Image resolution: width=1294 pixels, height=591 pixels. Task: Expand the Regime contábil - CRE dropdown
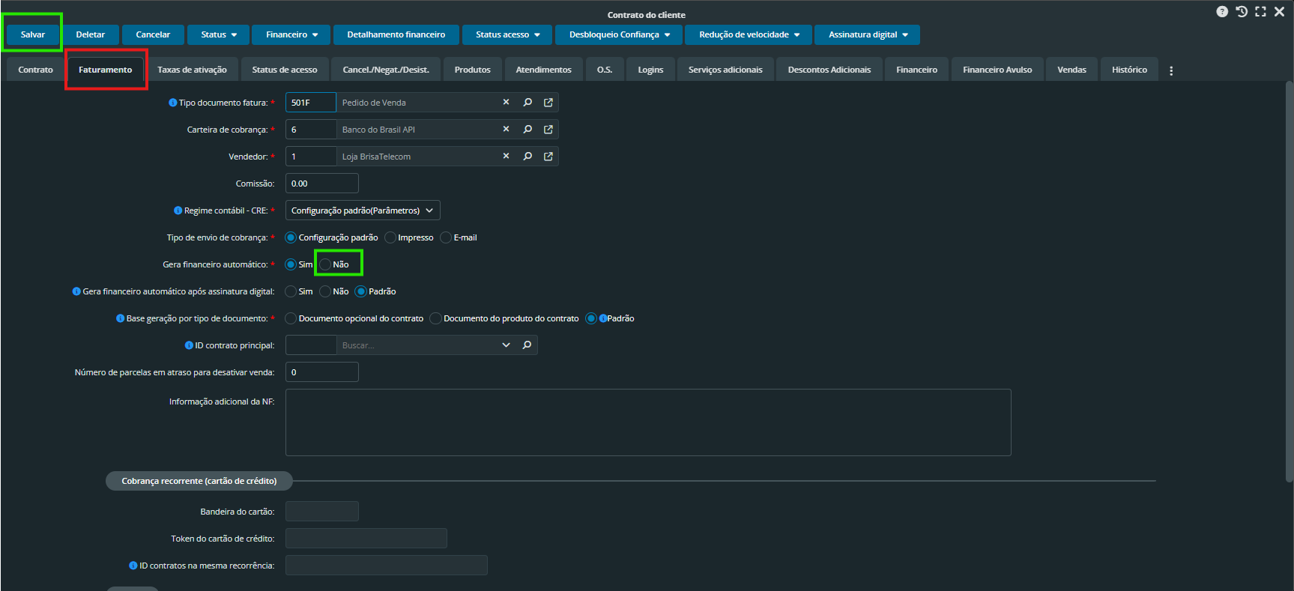(363, 210)
